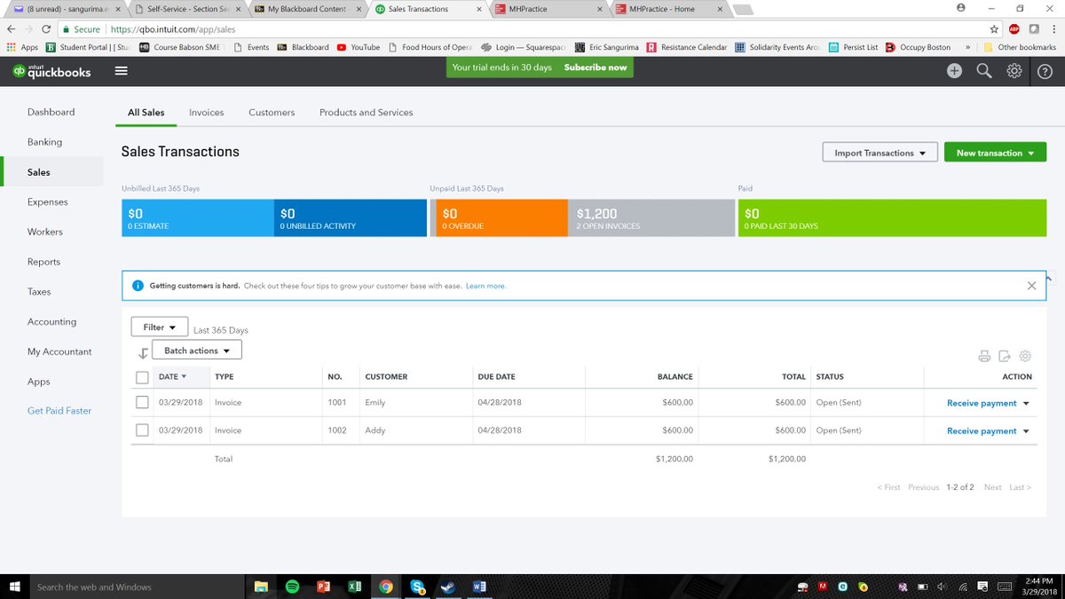
Task: Open Accounting in the sidebar
Action: (51, 321)
